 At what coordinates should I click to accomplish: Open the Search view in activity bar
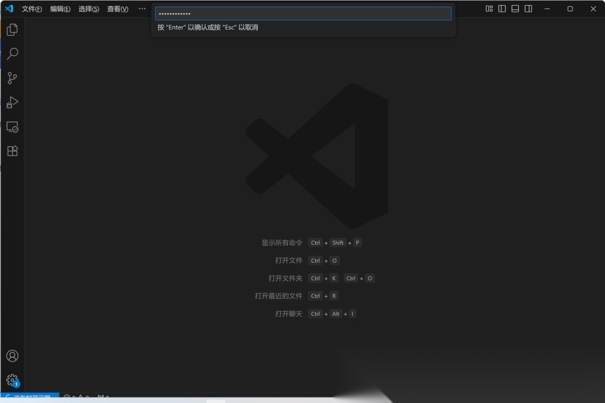pos(12,54)
